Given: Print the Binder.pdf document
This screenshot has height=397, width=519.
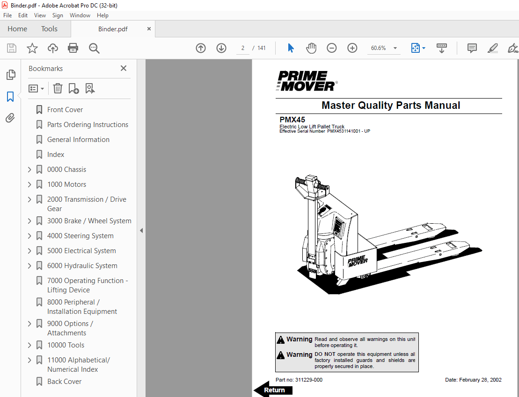Looking at the screenshot, I should 73,48.
